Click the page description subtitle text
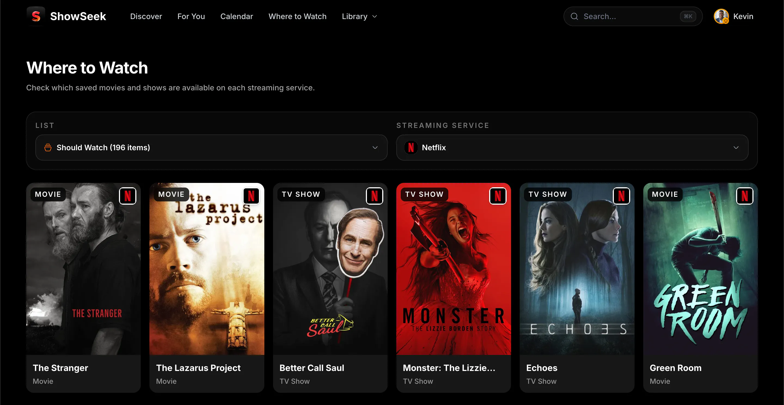The width and height of the screenshot is (784, 405). [x=170, y=88]
